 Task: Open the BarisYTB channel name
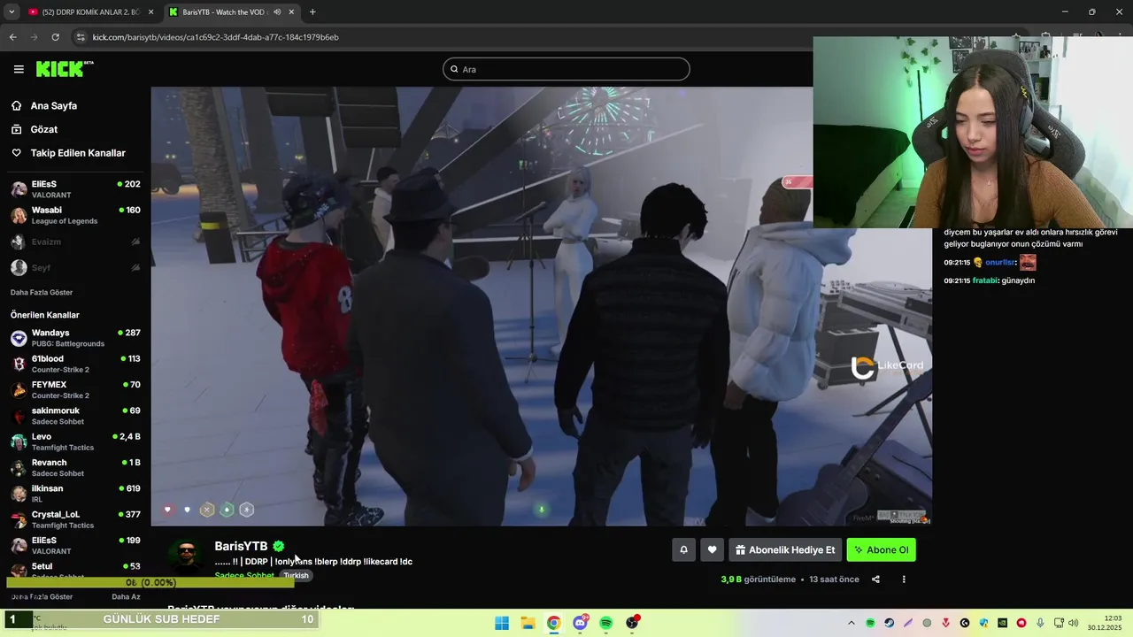[x=241, y=547]
